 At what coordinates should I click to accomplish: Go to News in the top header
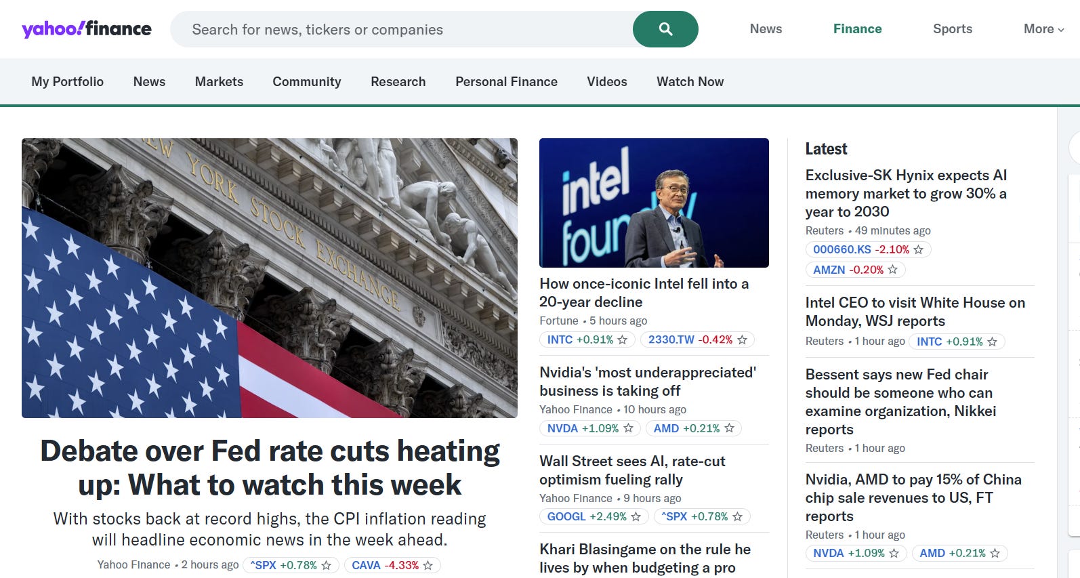[766, 29]
